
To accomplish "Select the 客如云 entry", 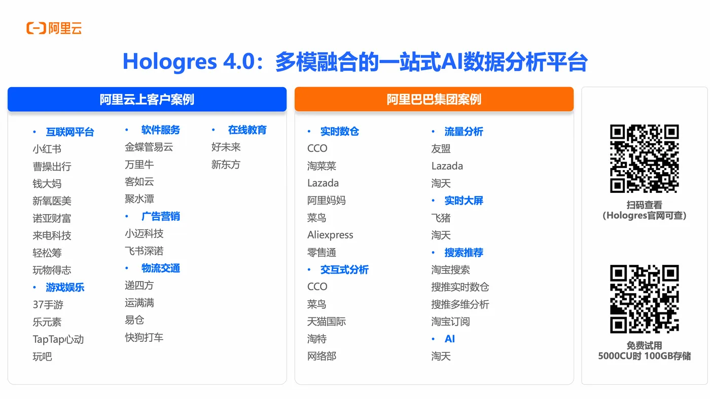I will 139,182.
